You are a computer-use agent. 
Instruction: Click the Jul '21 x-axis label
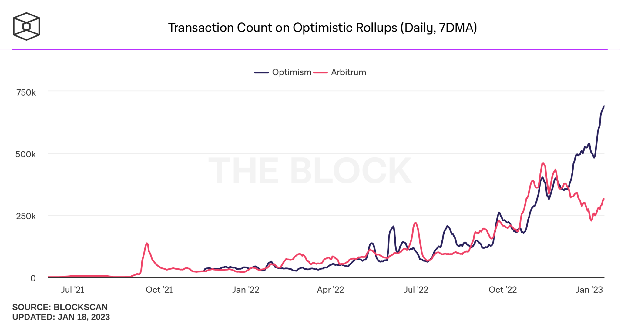pos(72,290)
